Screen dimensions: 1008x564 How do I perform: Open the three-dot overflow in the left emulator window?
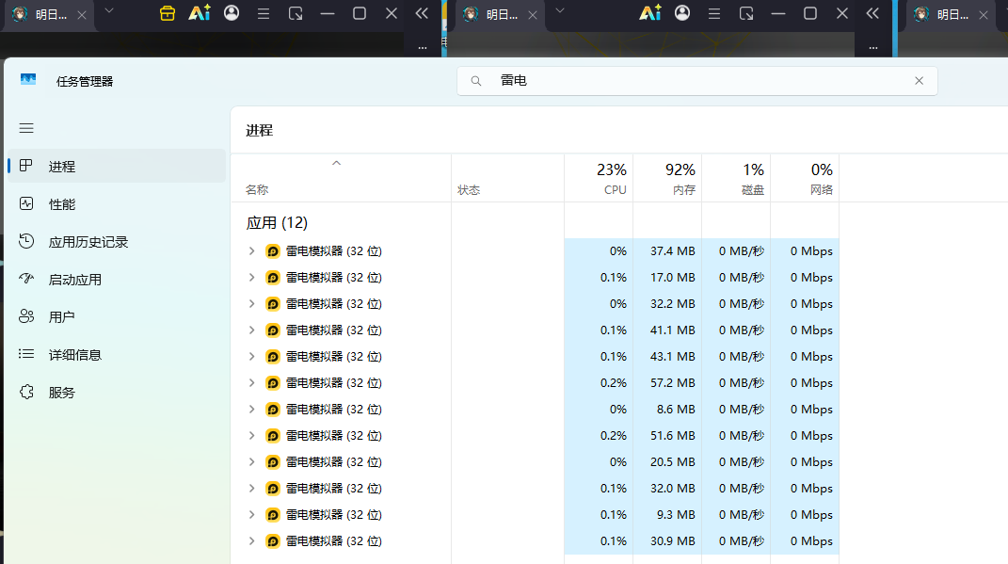[x=423, y=48]
